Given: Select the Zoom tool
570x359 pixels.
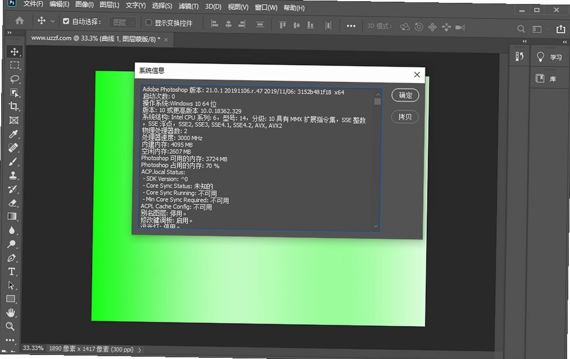Looking at the screenshot, I should (x=10, y=326).
